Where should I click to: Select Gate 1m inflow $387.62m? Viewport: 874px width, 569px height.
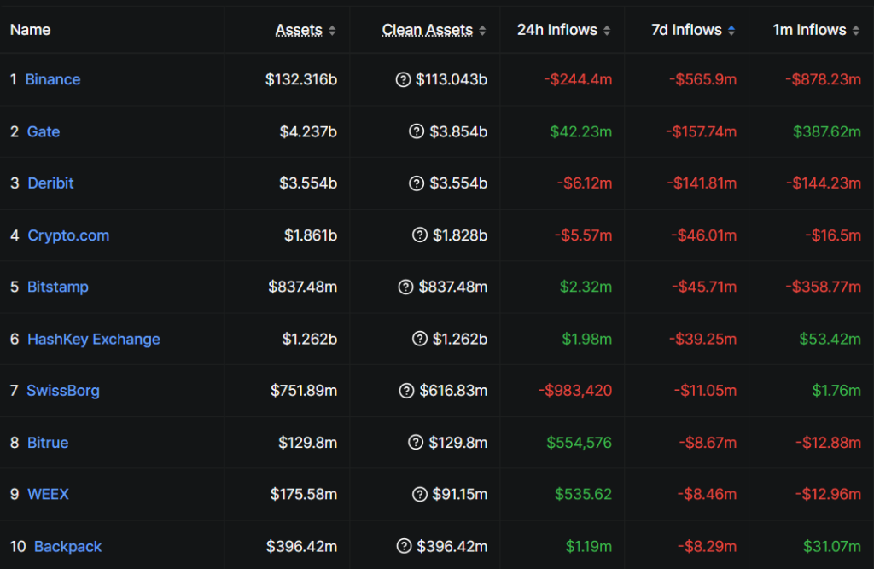[827, 131]
